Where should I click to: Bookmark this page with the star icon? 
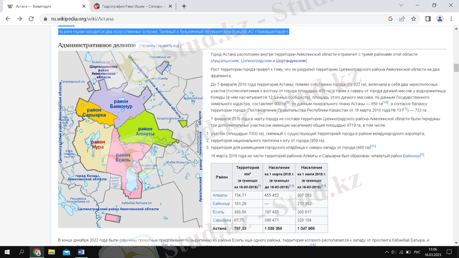(414, 18)
